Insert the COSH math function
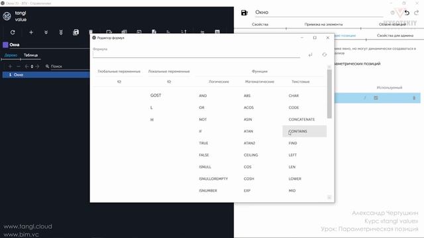 249,179
